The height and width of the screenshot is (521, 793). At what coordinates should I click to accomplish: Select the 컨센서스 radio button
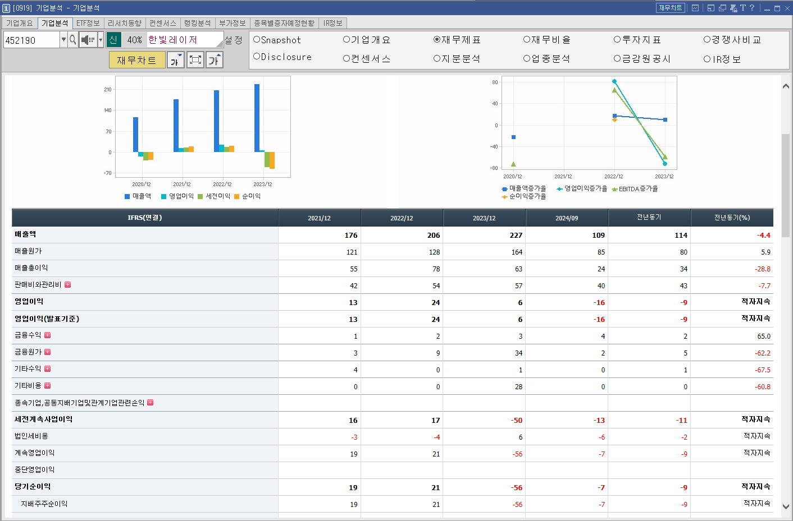click(347, 58)
